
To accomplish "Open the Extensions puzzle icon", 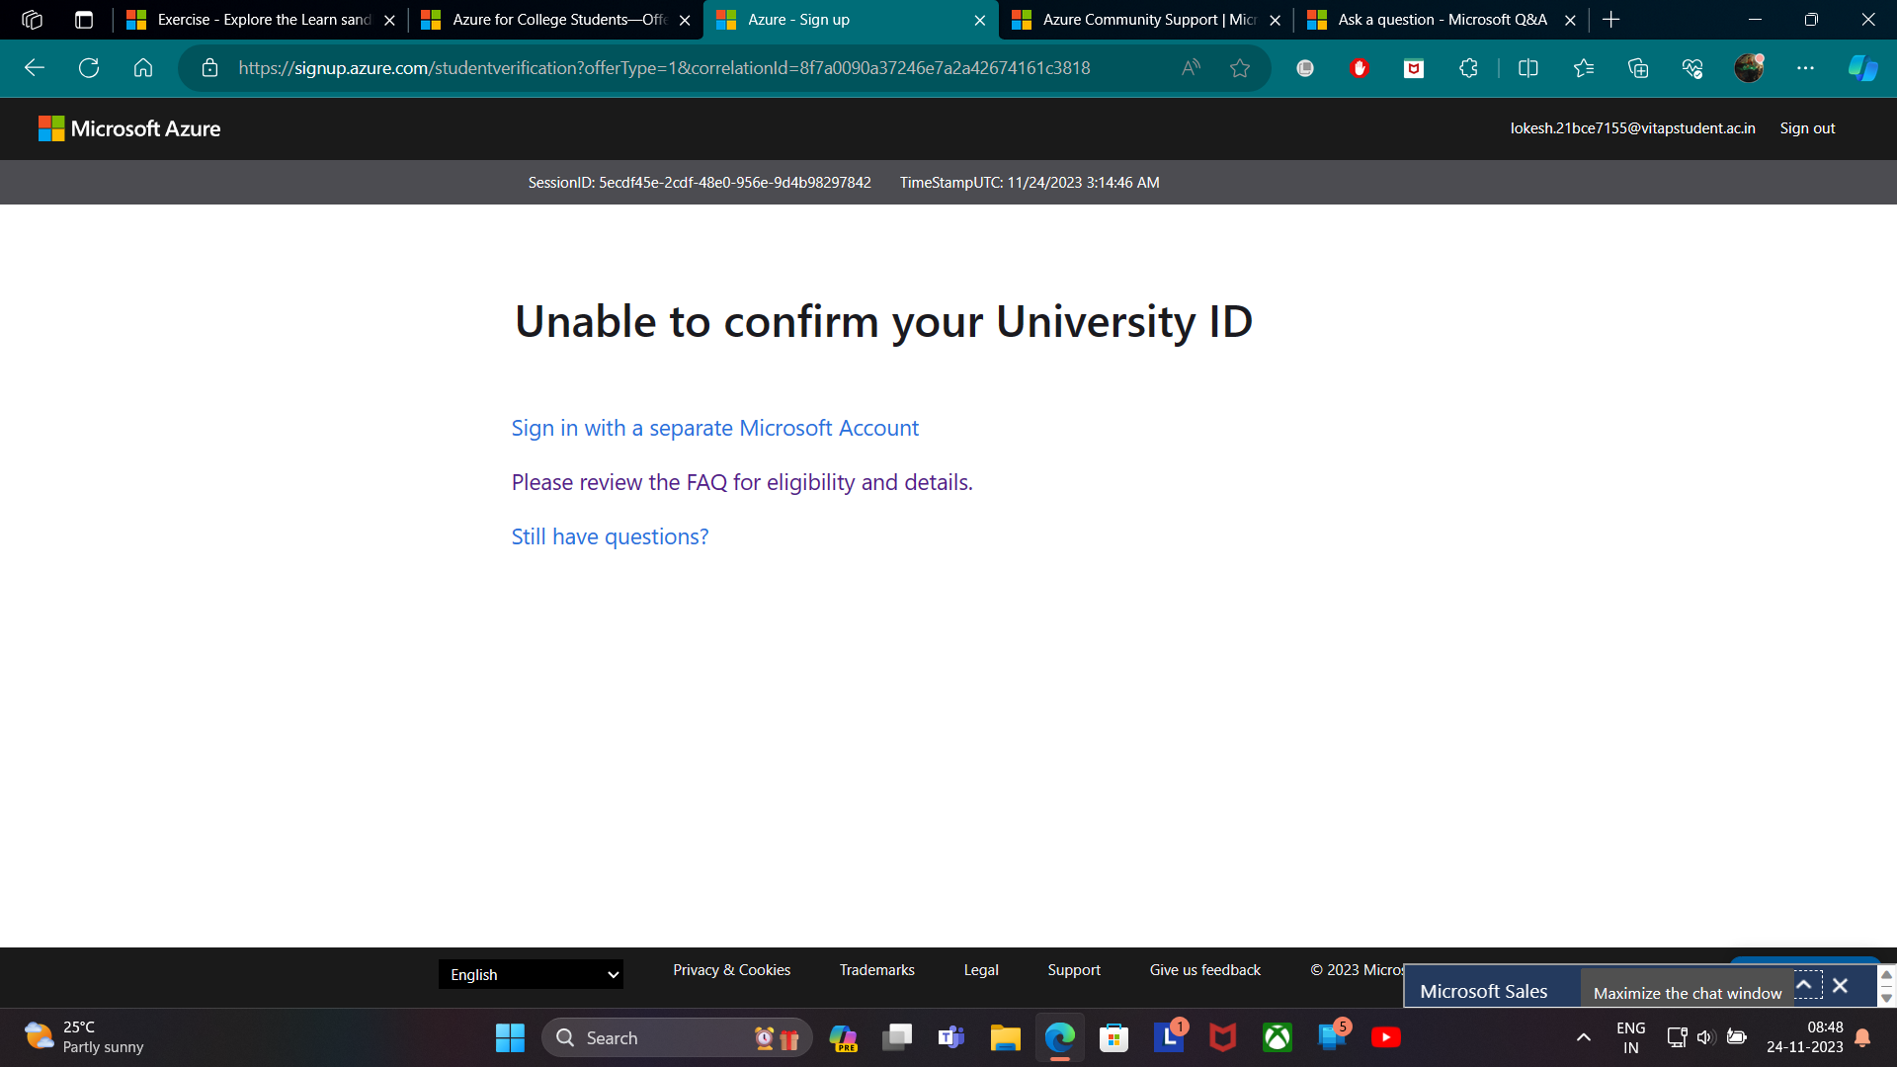I will tap(1468, 68).
